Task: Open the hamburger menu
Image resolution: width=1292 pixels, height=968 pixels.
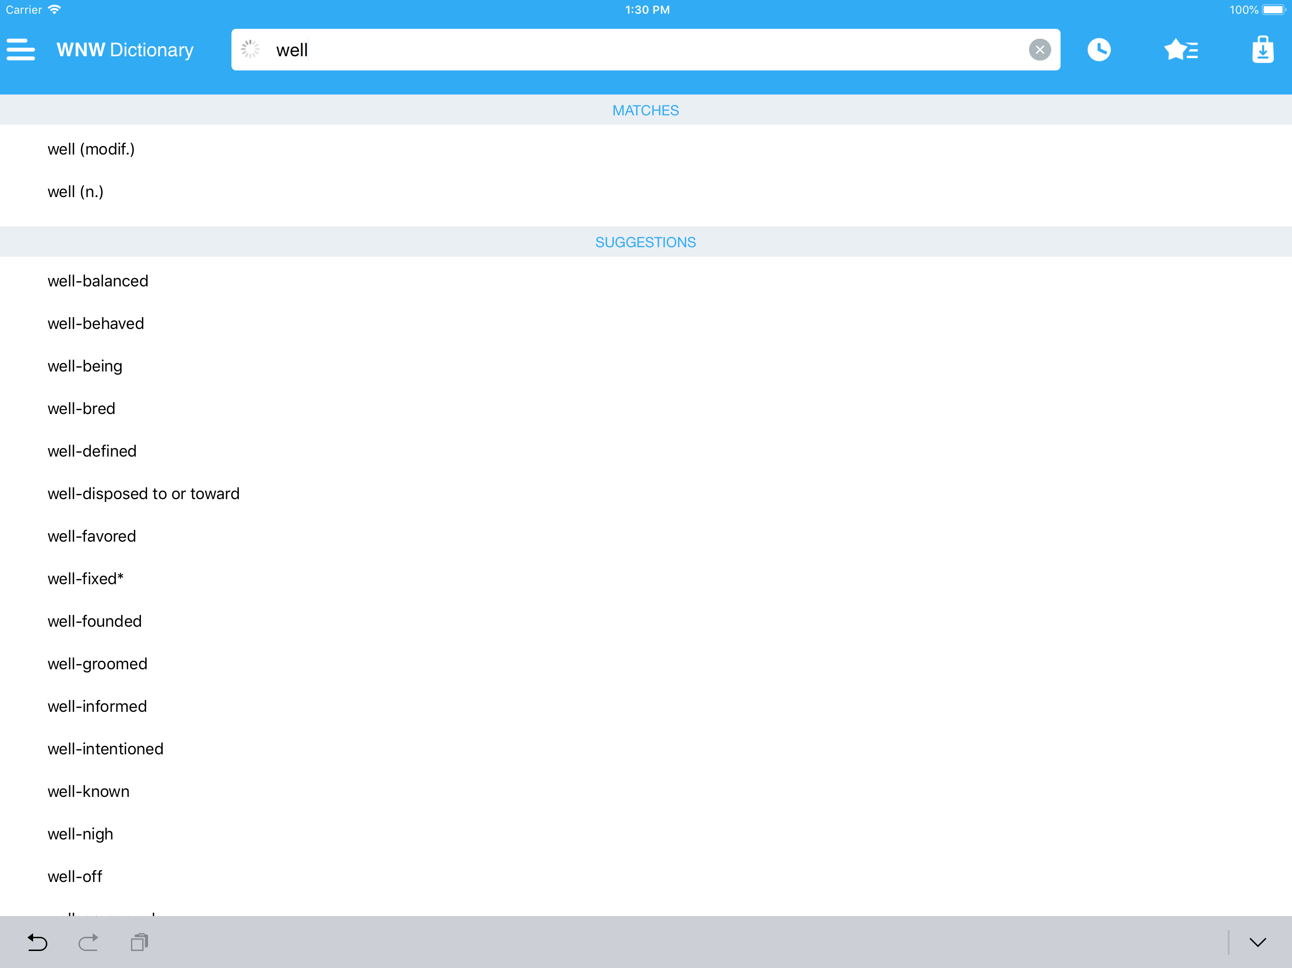Action: point(21,50)
